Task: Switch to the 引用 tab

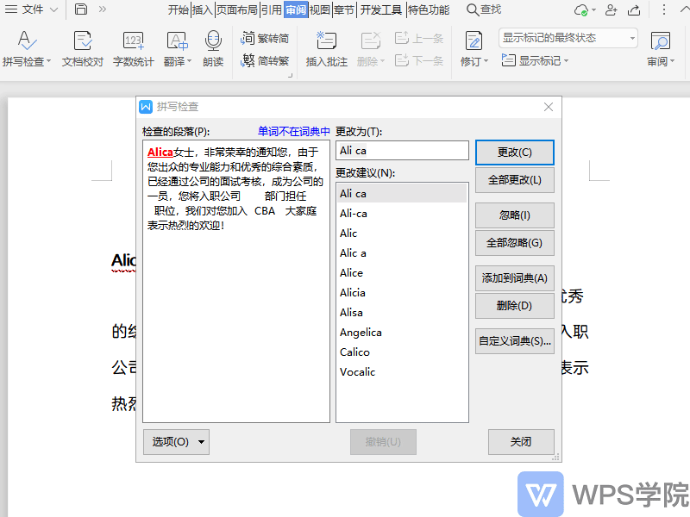Action: [x=271, y=9]
